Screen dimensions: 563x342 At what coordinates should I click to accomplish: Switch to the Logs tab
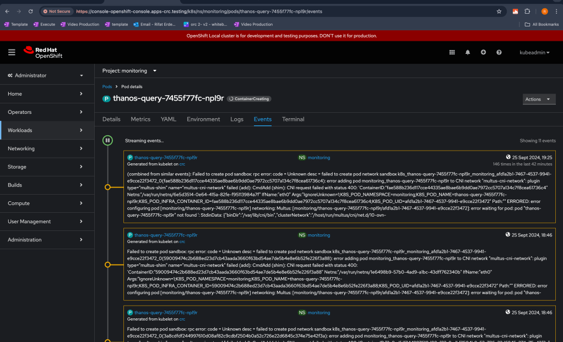237,119
